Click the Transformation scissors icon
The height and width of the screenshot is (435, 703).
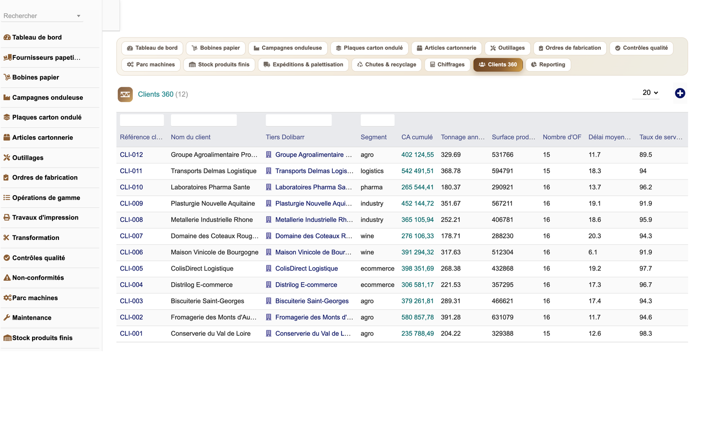7,237
